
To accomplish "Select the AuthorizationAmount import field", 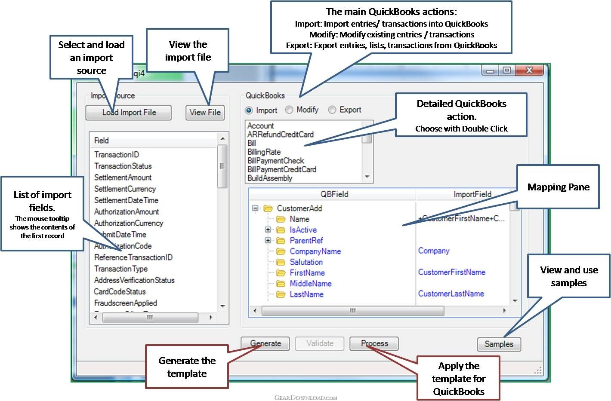I will 127,212.
